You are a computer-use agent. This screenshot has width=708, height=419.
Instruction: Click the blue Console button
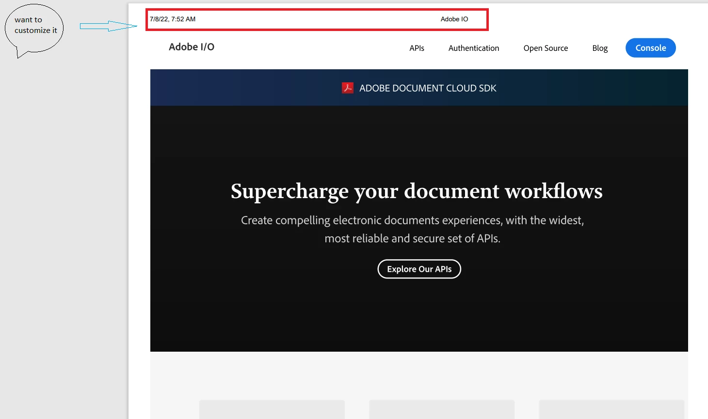[x=651, y=48]
